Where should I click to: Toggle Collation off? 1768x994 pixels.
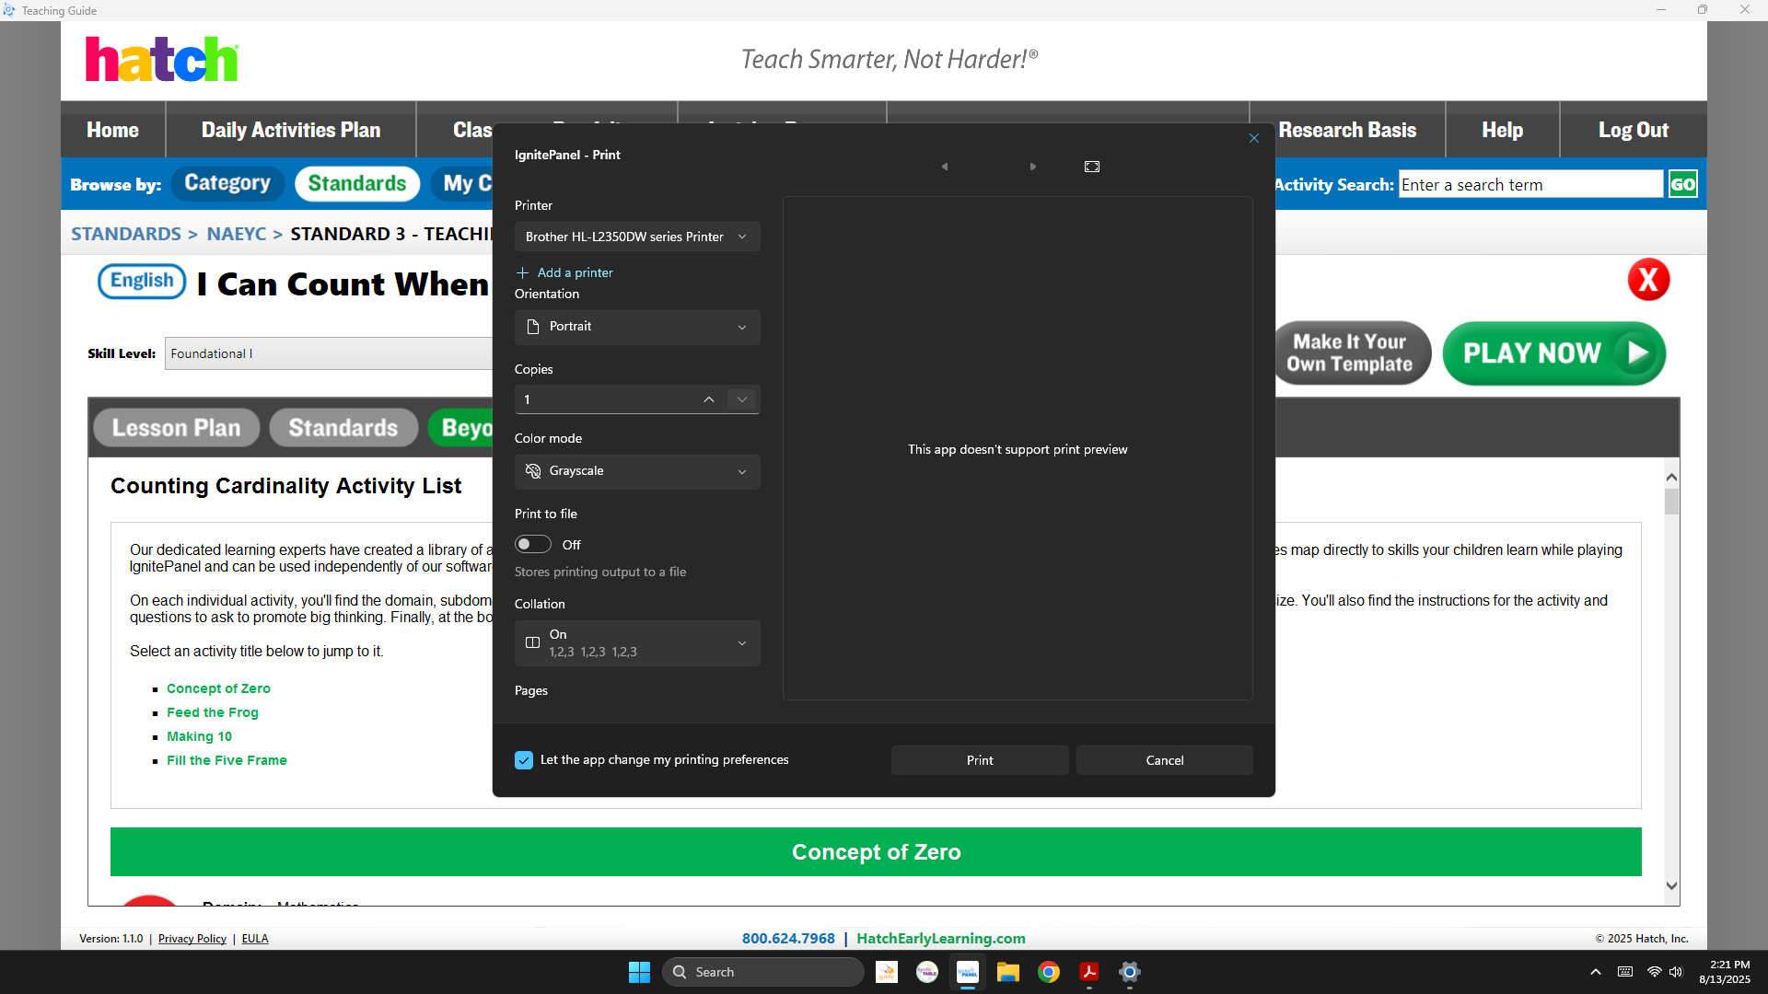pyautogui.click(x=636, y=642)
